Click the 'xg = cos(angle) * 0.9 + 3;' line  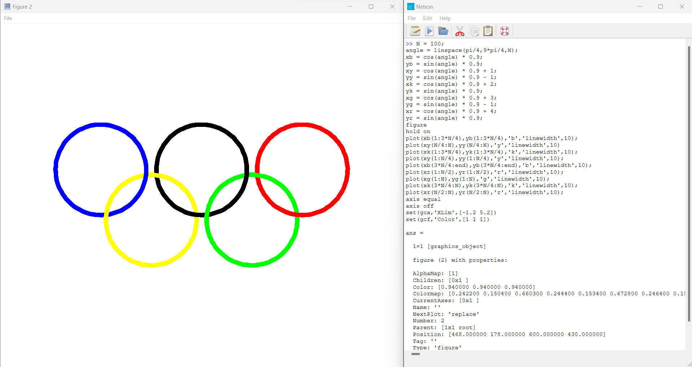(451, 98)
